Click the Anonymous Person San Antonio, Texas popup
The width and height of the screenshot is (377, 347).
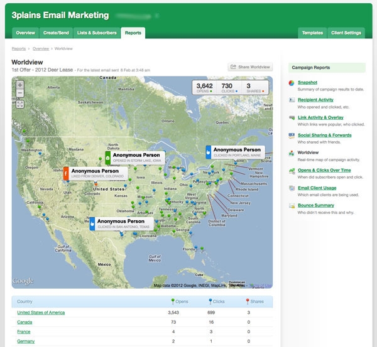[122, 224]
